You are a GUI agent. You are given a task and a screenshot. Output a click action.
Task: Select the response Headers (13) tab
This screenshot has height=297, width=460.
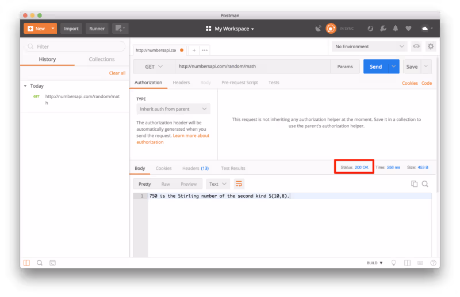pyautogui.click(x=195, y=168)
